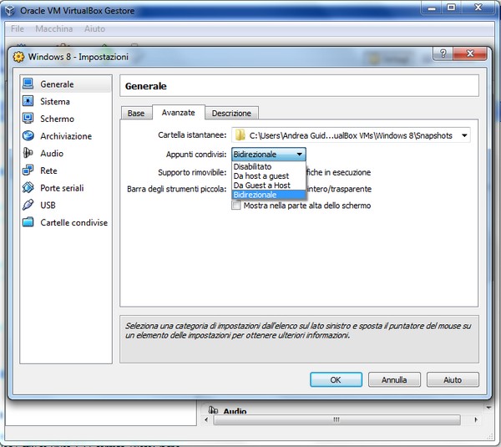Go to Porte seriali settings
Viewport: 501px width, 447px height.
[x=62, y=188]
